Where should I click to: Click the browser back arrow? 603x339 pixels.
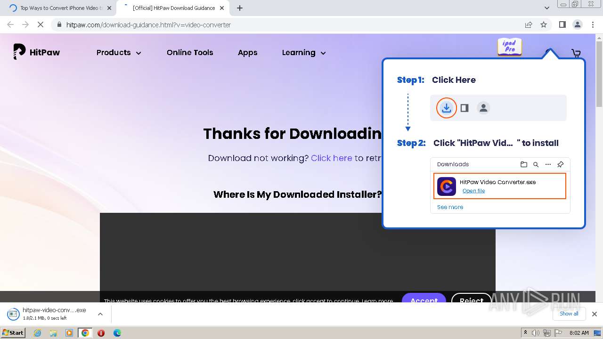[x=10, y=24]
